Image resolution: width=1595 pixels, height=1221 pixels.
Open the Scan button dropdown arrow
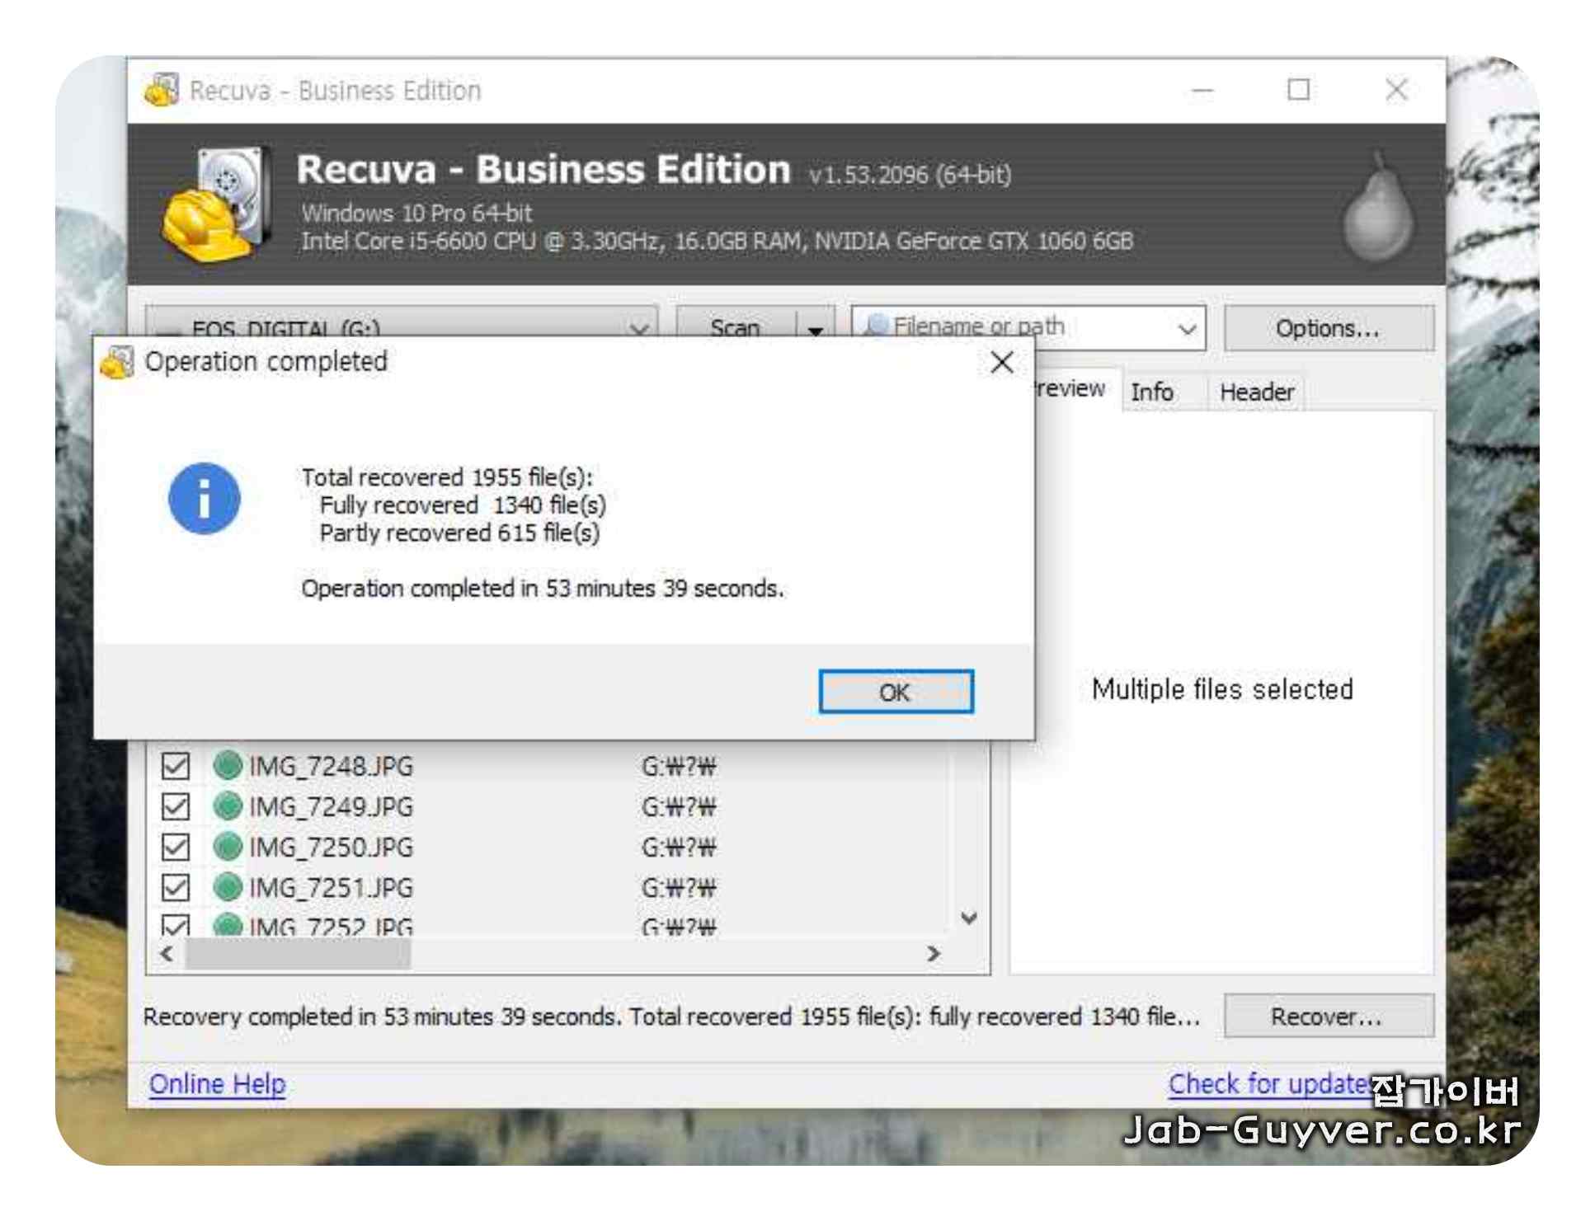815,328
